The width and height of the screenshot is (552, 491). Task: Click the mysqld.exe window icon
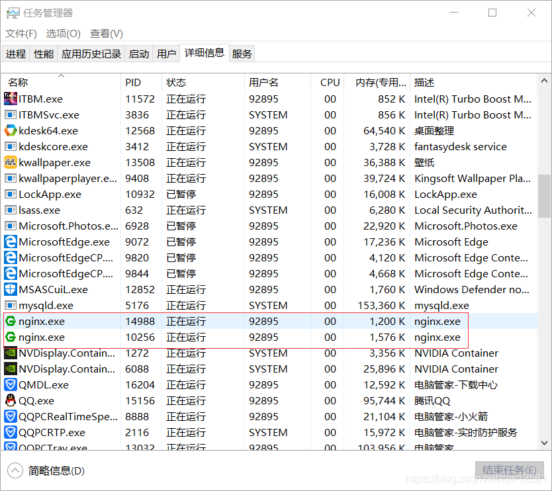10,306
